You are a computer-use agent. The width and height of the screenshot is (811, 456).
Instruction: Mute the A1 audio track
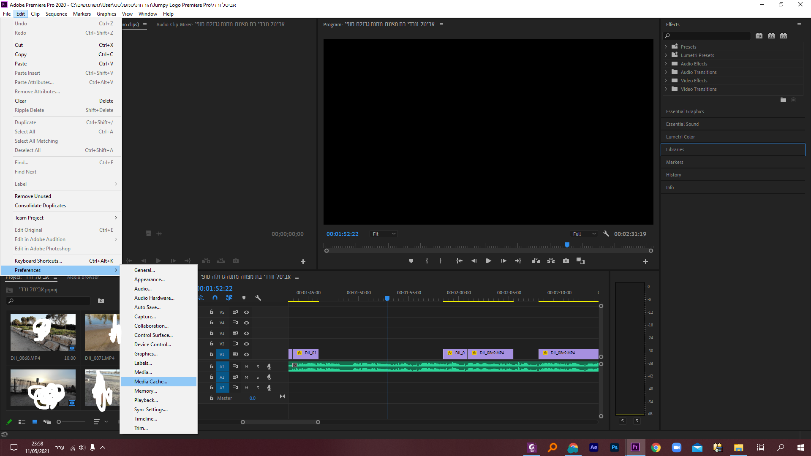246,366
